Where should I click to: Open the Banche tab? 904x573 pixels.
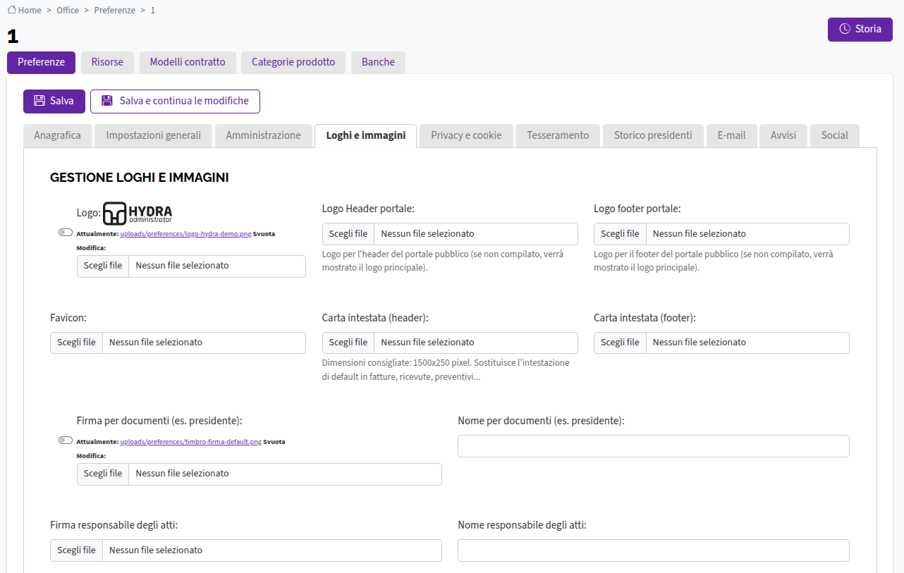tap(378, 62)
